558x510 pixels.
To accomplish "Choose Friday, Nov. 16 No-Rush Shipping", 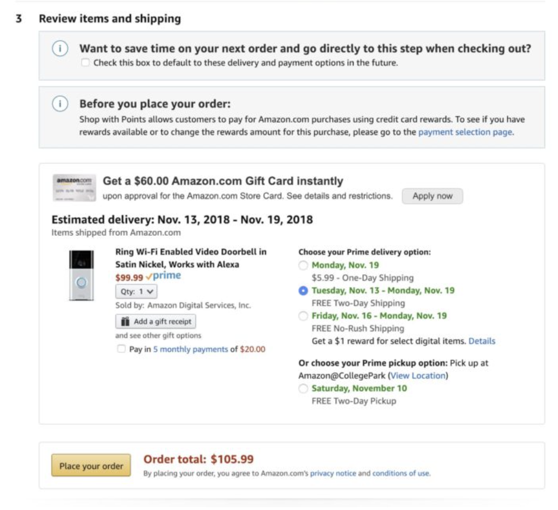I will 303,316.
